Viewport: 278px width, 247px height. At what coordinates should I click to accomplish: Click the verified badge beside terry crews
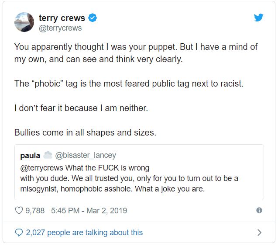click(93, 18)
